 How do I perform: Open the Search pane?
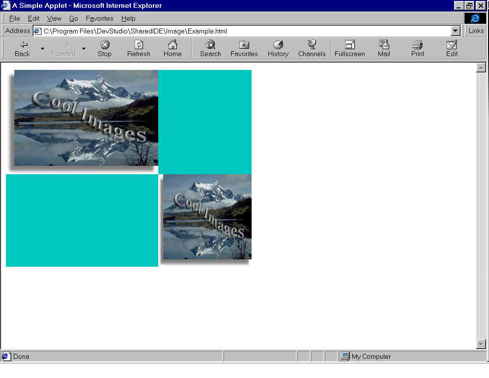tap(210, 49)
